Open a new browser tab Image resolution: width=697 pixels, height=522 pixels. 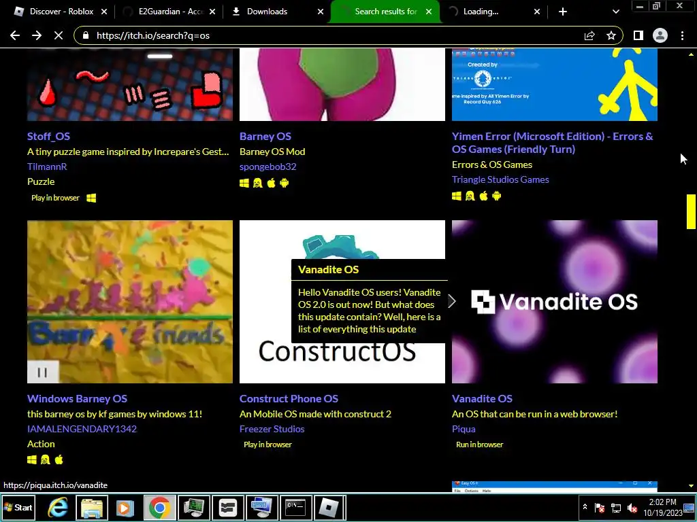[563, 12]
